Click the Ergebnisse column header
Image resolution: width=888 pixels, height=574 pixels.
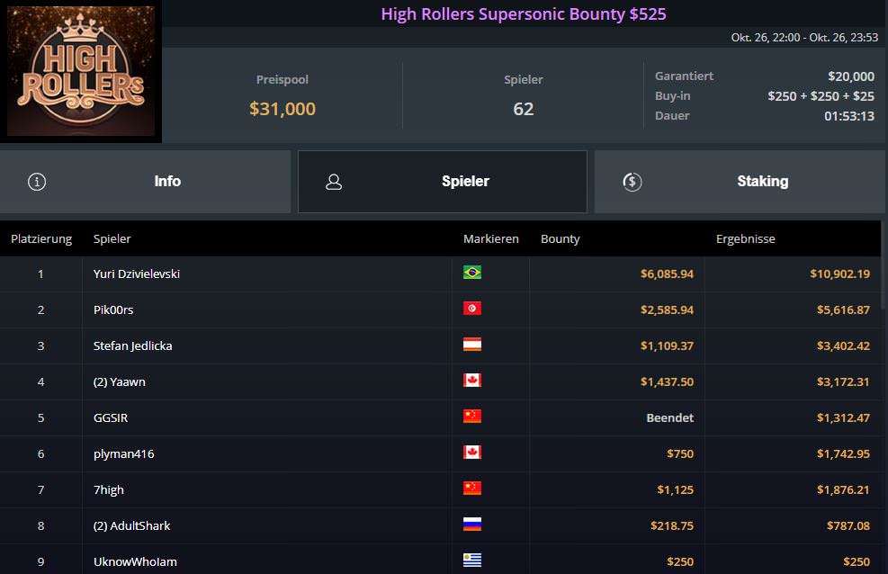point(745,239)
